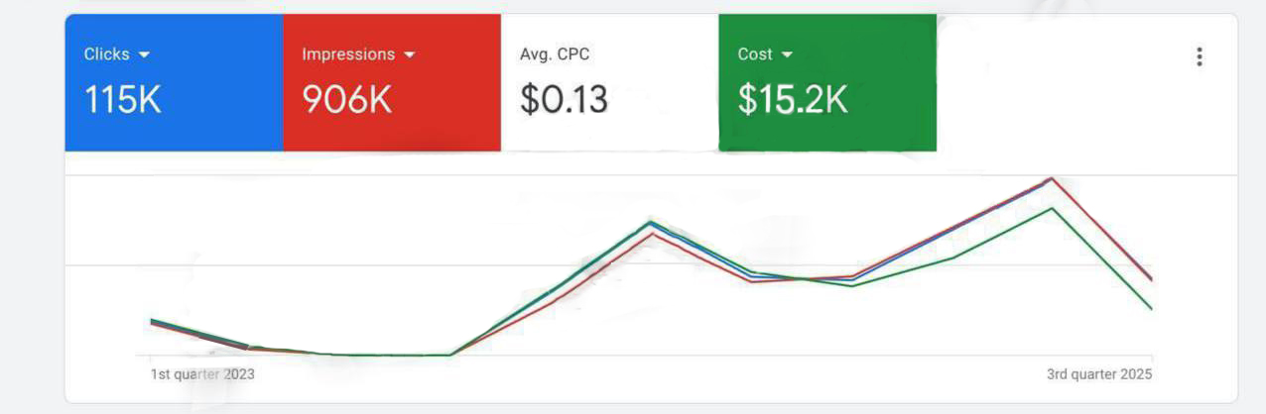
Task: Click the red line's right end point
Action: [x=1151, y=279]
